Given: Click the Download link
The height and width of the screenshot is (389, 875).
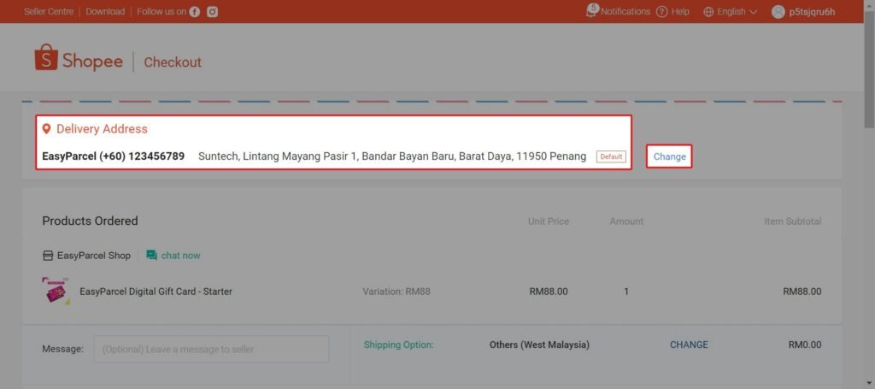Looking at the screenshot, I should (x=105, y=12).
